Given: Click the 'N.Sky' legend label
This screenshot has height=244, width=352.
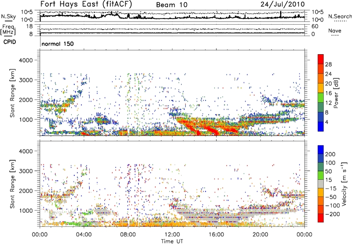Looking at the screenshot, I should [x=8, y=16].
